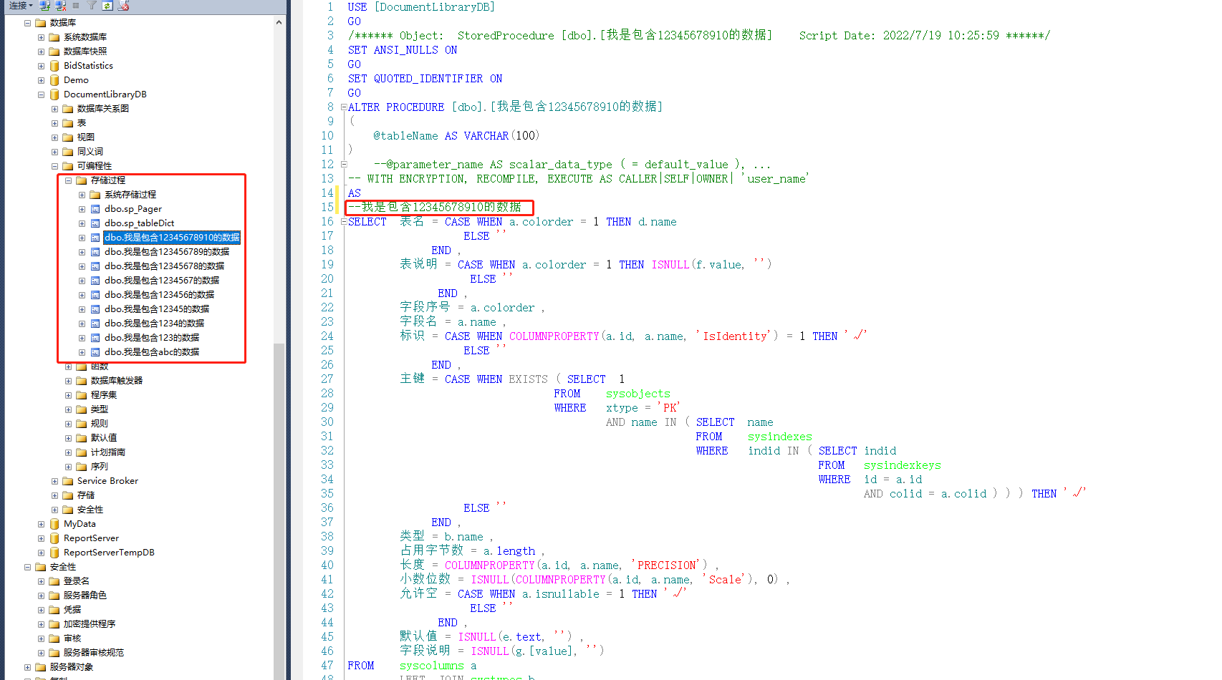Expand the 系统数据库 folder
Screen dimensions: 1222x680
pos(41,37)
